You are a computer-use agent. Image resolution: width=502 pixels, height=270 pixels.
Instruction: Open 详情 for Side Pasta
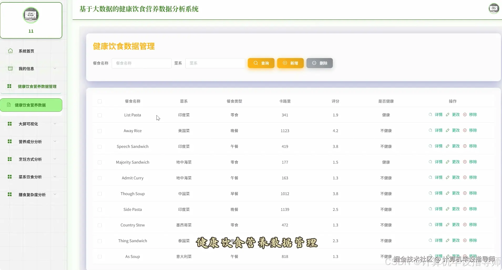point(438,209)
